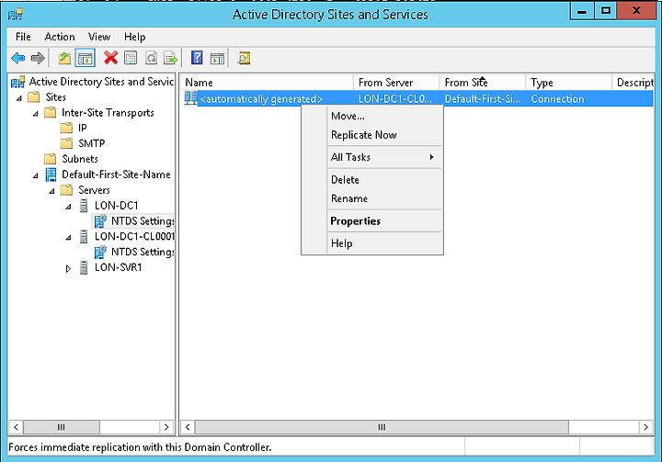Click the "Connection" type cell
The height and width of the screenshot is (462, 662).
(x=557, y=98)
